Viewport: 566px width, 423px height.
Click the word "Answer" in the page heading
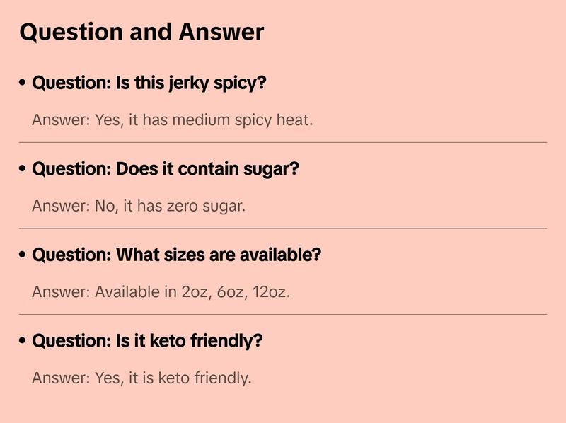point(221,33)
